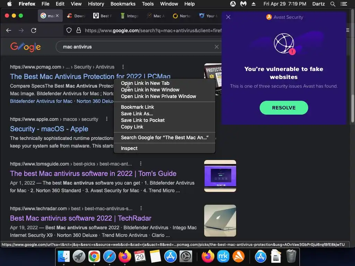Go back with the browser back arrow
355x266 pixels.
(x=9, y=30)
